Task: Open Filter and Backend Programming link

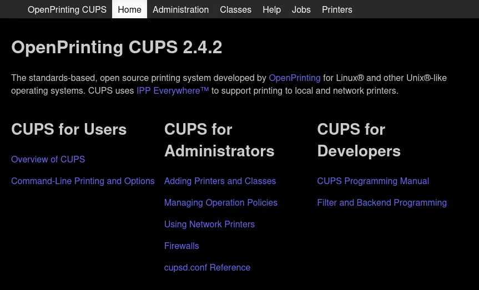Action: (x=382, y=203)
